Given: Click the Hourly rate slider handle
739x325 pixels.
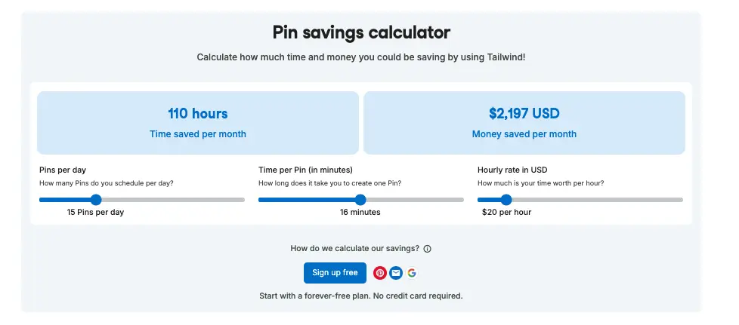Looking at the screenshot, I should tap(506, 200).
